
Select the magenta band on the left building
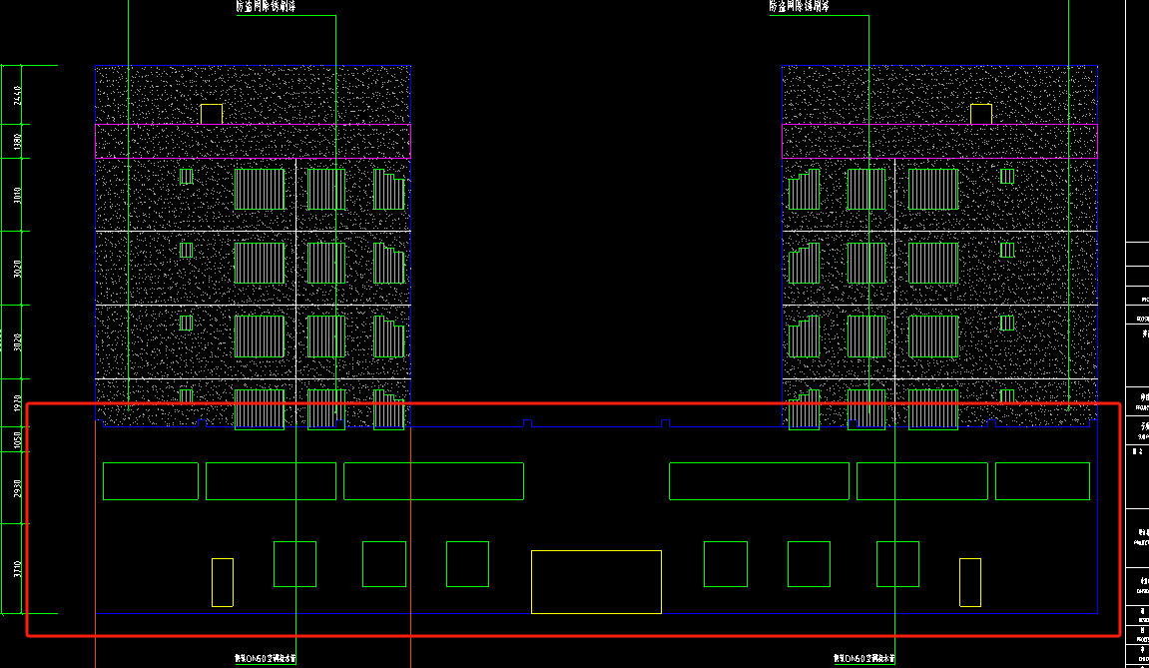[x=253, y=141]
